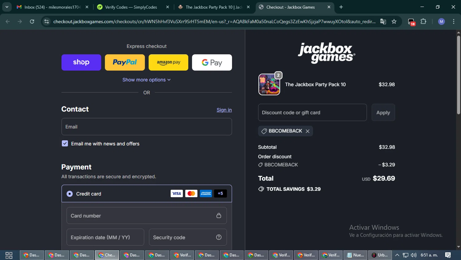Click the Visa card icon

tap(177, 193)
